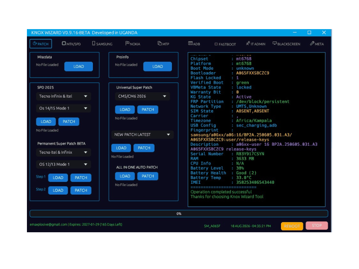Click LOAD under SPD 2025
Image resolution: width=359 pixels, height=269 pixels.
[46, 121]
